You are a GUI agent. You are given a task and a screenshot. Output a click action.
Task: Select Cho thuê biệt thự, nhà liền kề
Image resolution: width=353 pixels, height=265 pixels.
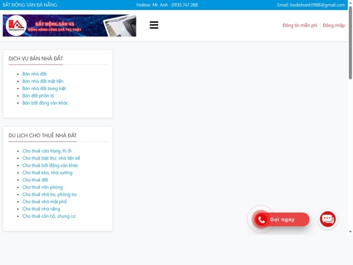pyautogui.click(x=51, y=158)
